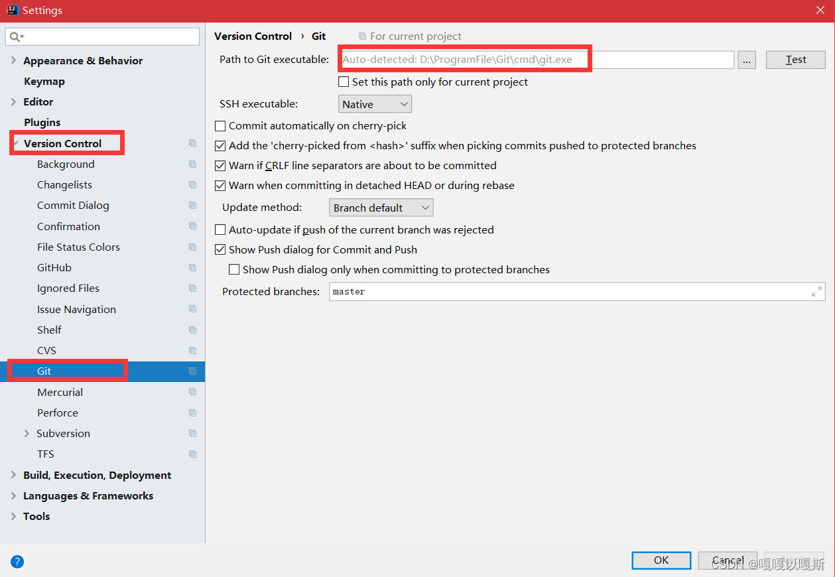Open the Changelists settings page
This screenshot has width=835, height=577.
click(x=64, y=184)
